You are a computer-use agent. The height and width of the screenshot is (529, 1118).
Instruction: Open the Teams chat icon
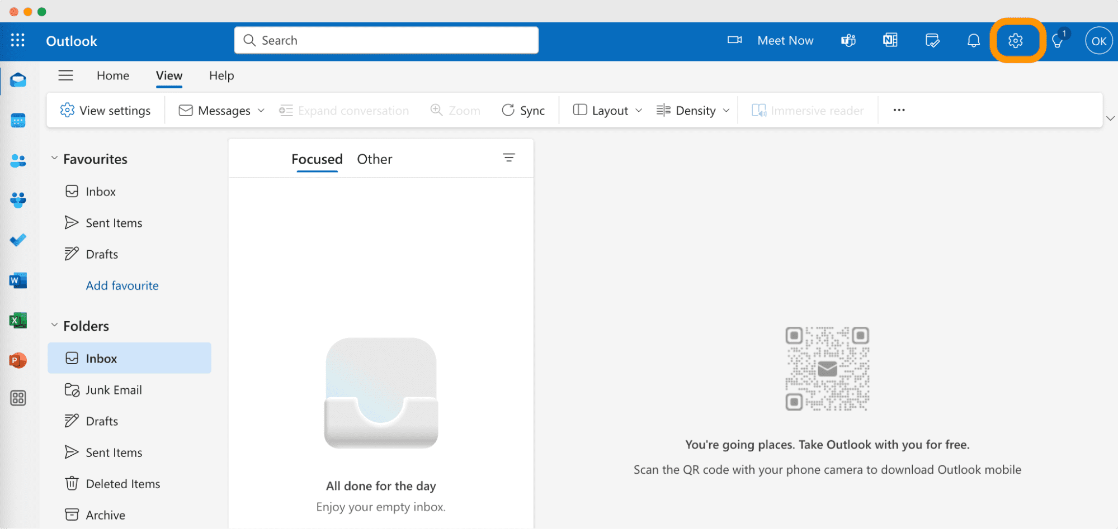(x=848, y=40)
